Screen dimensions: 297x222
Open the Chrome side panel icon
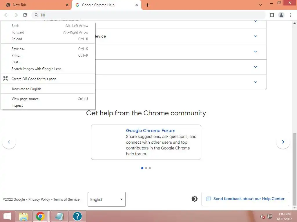click(272, 15)
